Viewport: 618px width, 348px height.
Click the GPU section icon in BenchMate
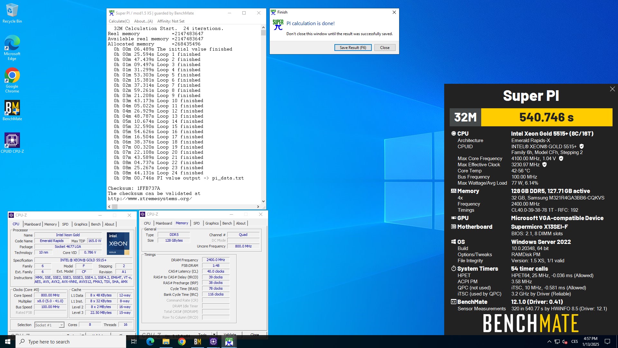pos(454,218)
